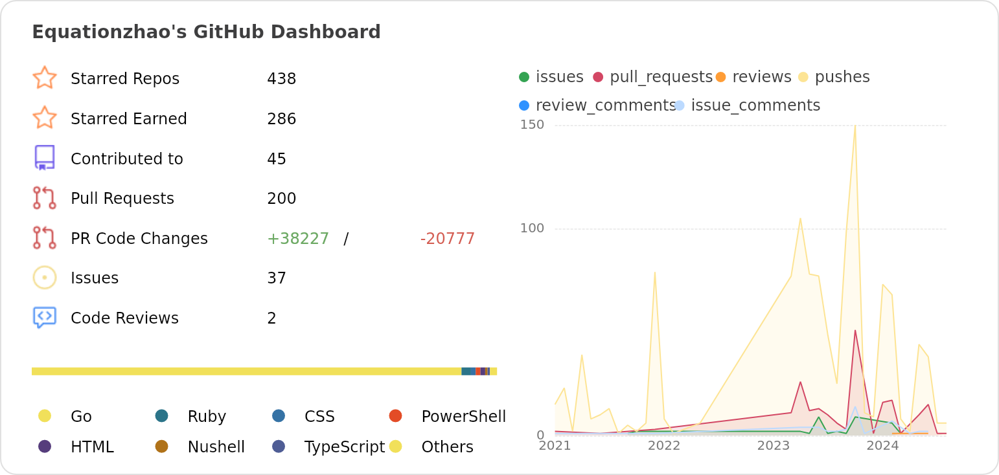Click the Contributed to value 45
This screenshot has height=475, width=999.
tap(277, 159)
